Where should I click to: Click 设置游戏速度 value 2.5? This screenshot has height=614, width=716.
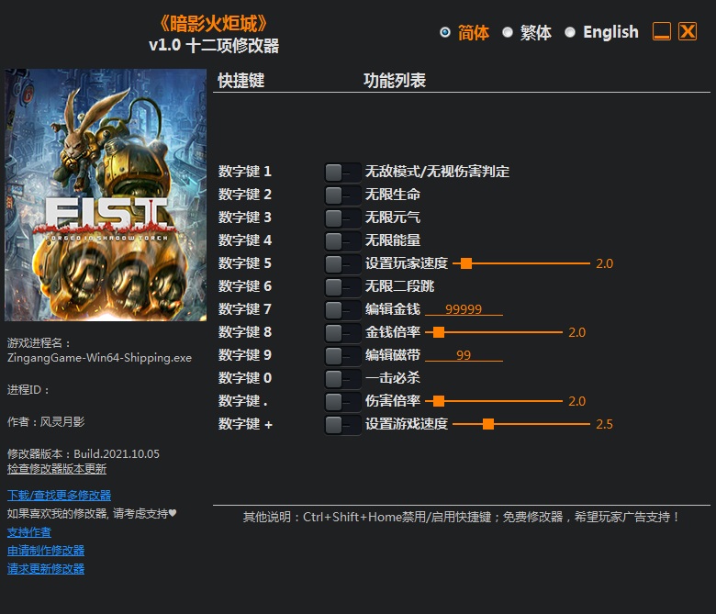coord(605,424)
